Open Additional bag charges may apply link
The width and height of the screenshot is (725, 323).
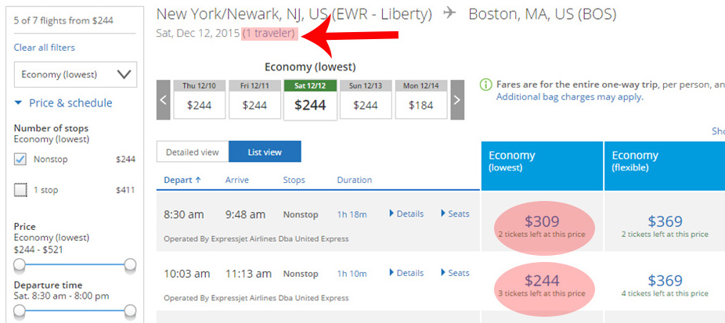pyautogui.click(x=569, y=97)
